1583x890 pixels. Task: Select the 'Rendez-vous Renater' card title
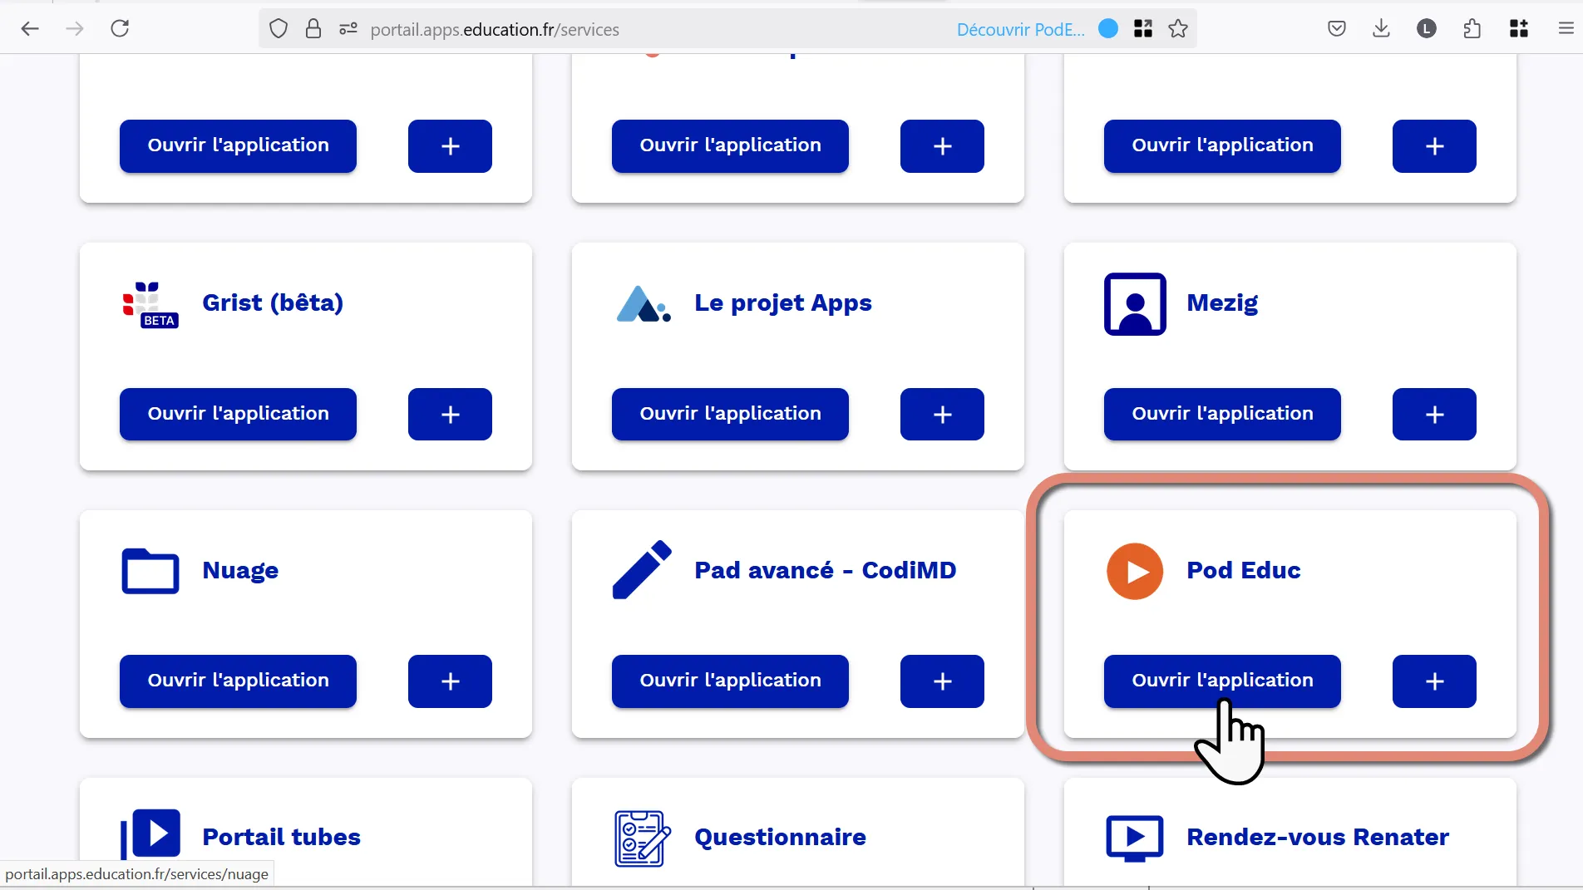1318,837
